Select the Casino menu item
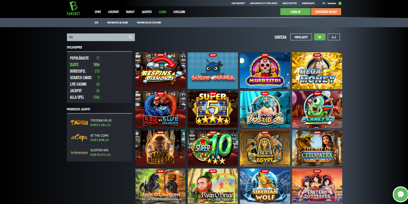The image size is (408, 204). [x=162, y=12]
